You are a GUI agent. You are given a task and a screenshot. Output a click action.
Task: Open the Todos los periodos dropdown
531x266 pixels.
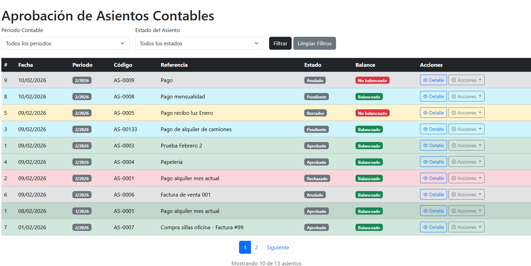coord(66,43)
